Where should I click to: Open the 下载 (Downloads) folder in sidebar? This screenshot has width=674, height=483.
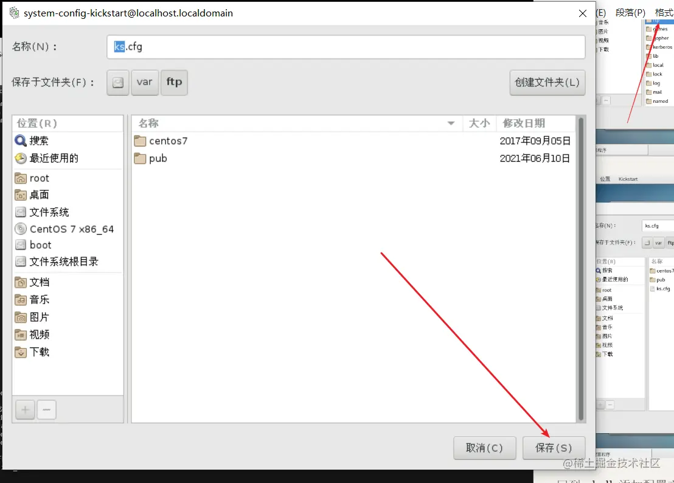(38, 352)
